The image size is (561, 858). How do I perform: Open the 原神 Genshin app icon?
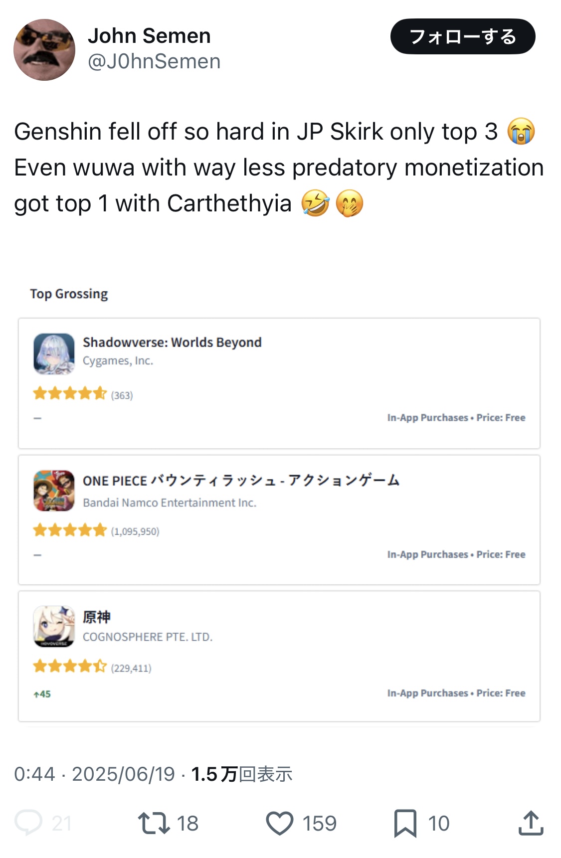pyautogui.click(x=54, y=627)
